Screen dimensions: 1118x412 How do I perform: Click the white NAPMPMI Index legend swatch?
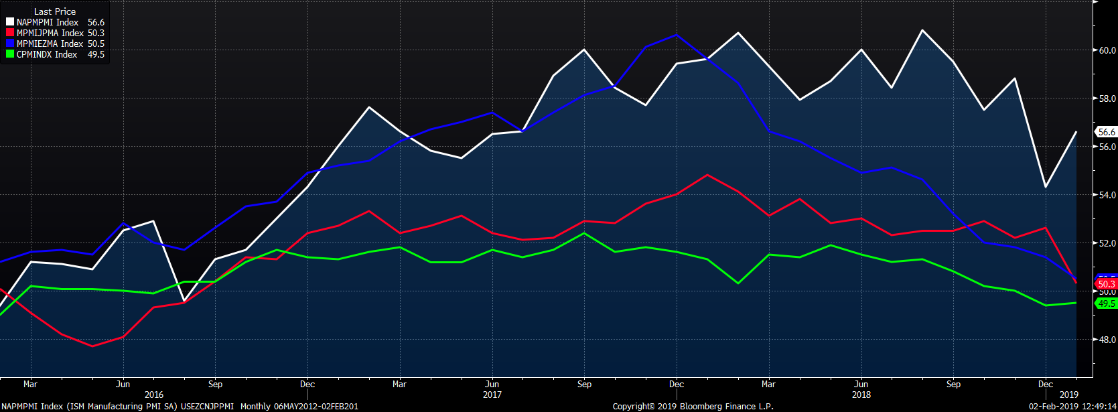click(9, 22)
